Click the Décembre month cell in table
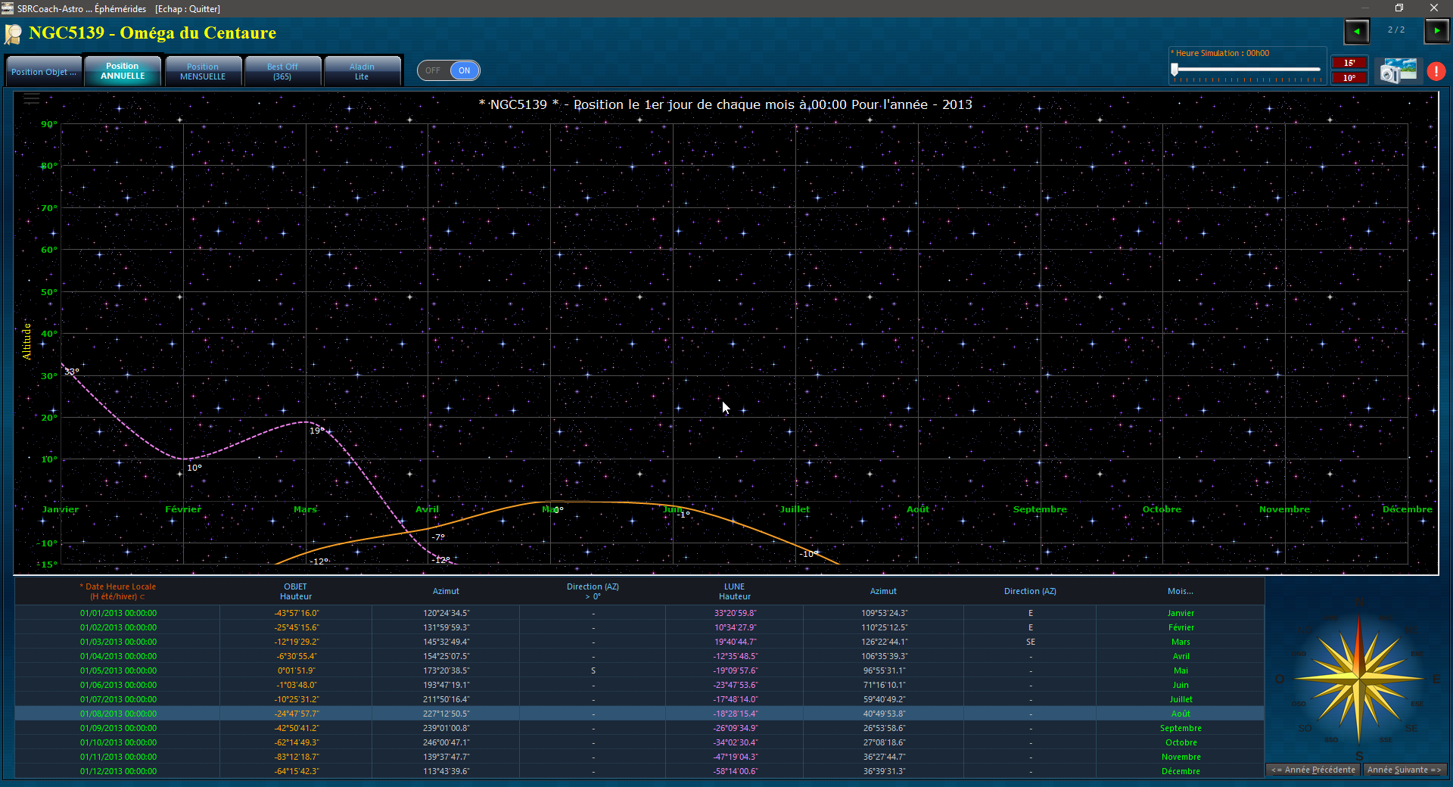The image size is (1453, 787). 1181,771
